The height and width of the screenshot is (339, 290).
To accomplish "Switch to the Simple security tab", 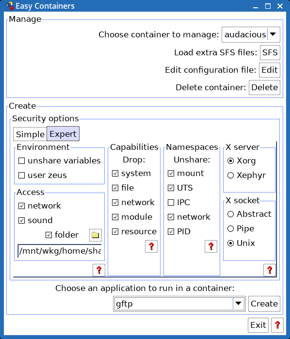I will (x=30, y=134).
